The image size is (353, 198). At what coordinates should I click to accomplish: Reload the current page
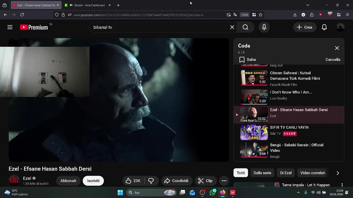pyautogui.click(x=22, y=15)
